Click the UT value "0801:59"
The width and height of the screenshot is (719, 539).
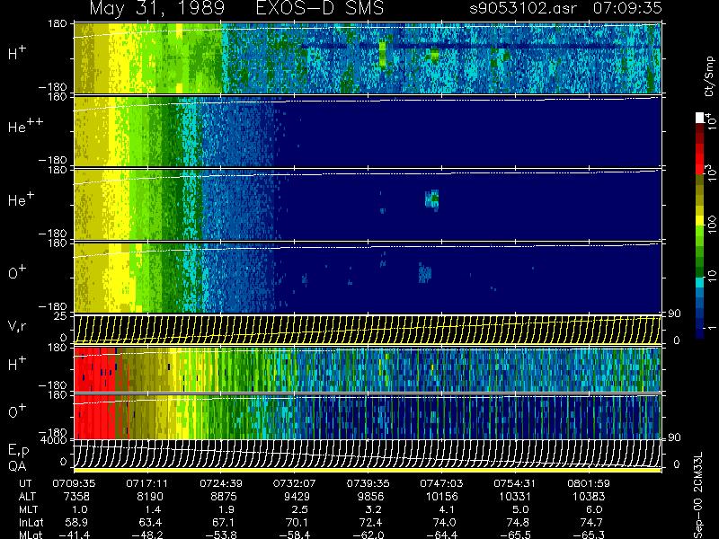(589, 483)
